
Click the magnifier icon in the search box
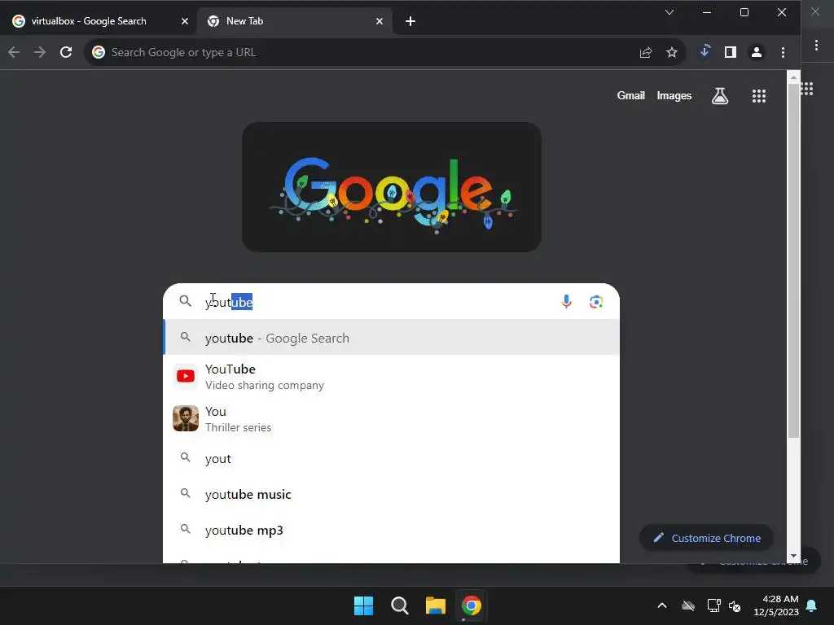185,301
